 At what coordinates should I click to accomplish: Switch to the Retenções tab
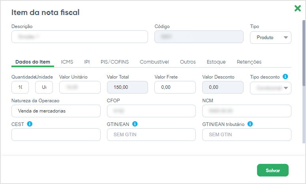coord(249,62)
